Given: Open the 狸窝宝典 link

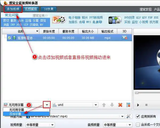Looking at the screenshot, I should pyautogui.click(x=40, y=15).
